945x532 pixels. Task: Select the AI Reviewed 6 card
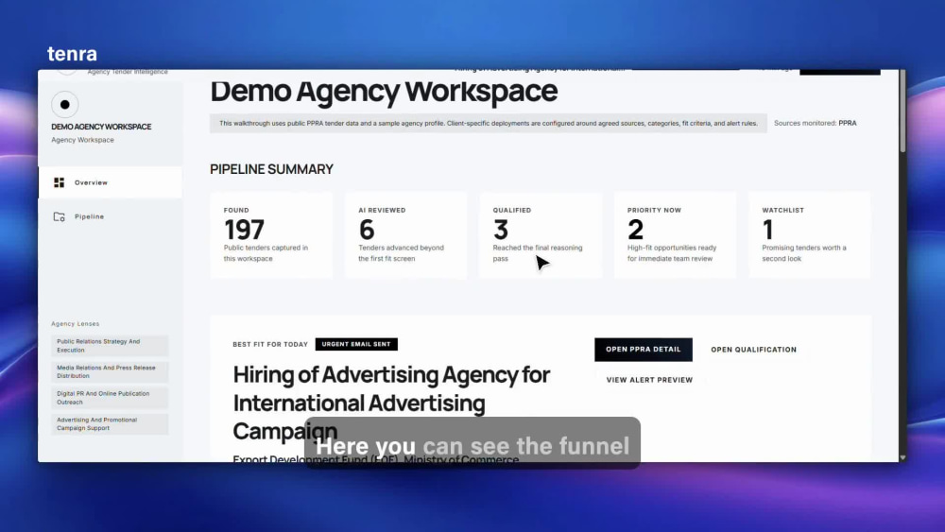click(x=405, y=235)
